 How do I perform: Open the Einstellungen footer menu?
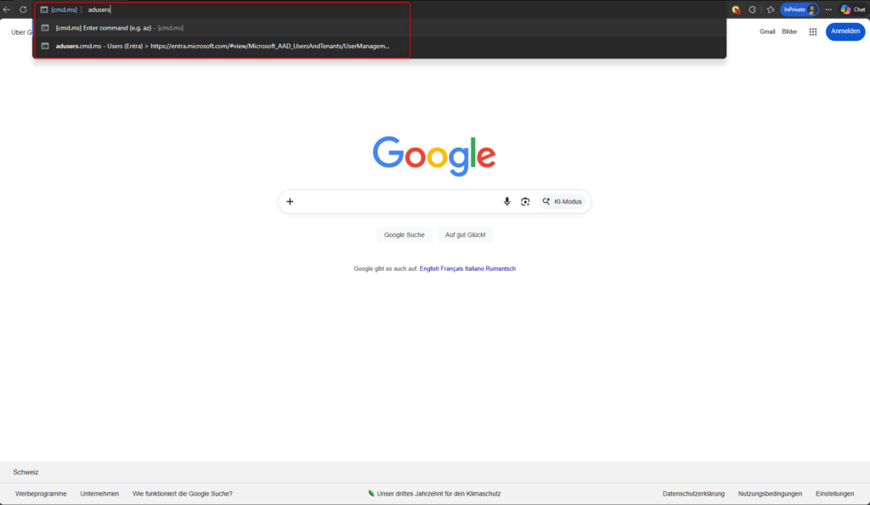tap(834, 493)
